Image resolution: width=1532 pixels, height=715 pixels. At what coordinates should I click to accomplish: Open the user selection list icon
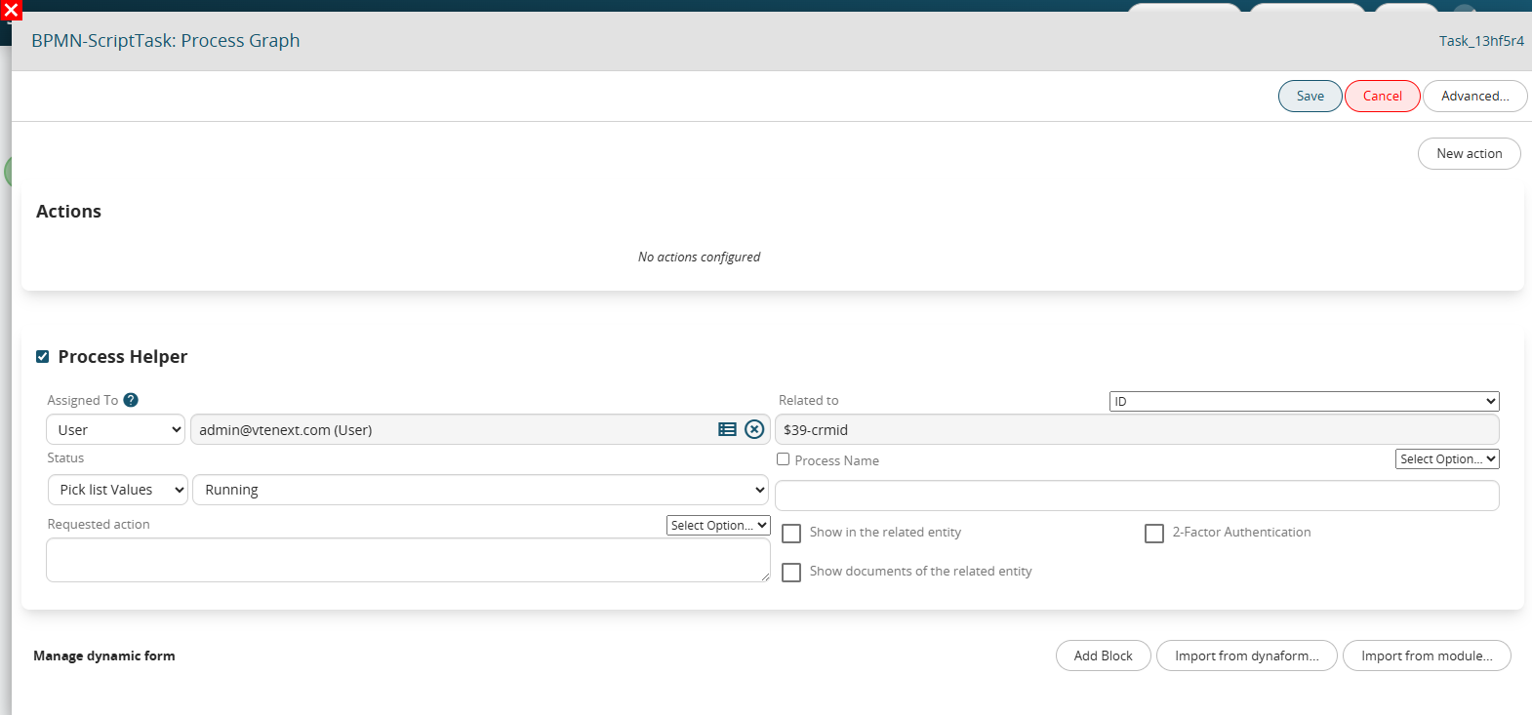point(727,429)
